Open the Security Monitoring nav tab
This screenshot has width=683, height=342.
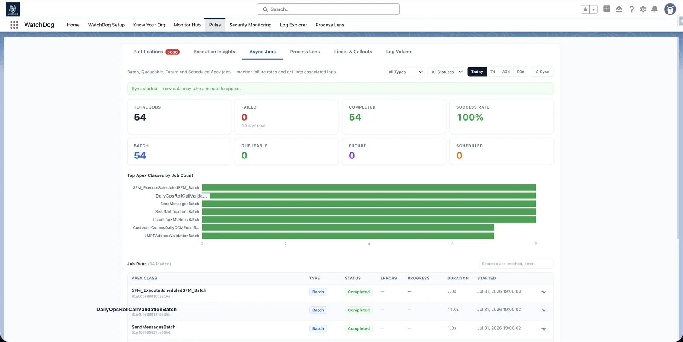(x=250, y=25)
